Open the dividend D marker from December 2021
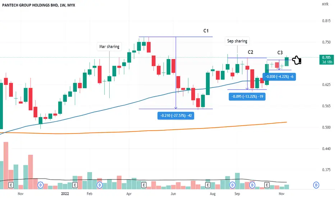335x198 pixels. coord(40,185)
